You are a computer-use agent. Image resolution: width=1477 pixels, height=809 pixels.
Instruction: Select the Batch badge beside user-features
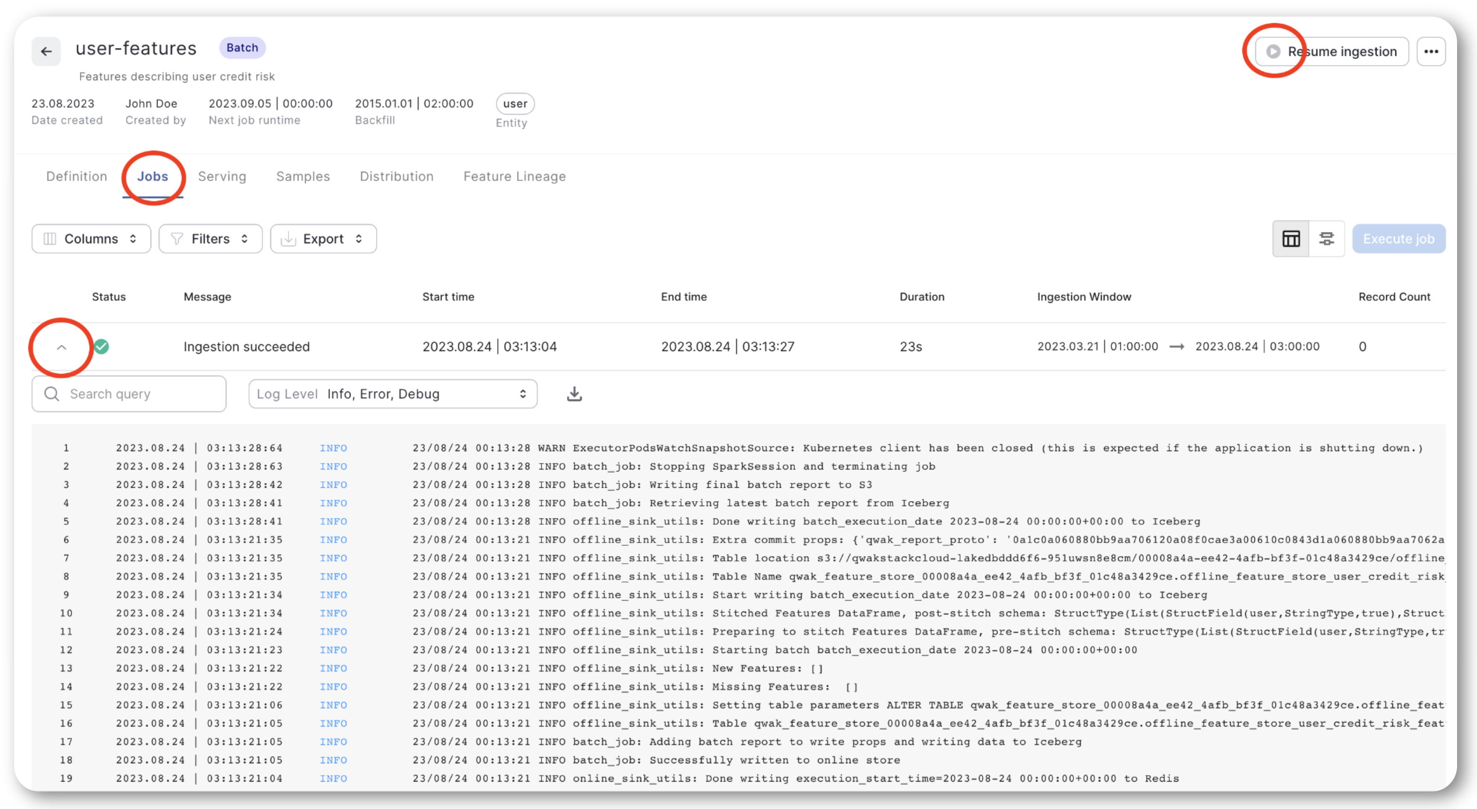pyautogui.click(x=241, y=48)
